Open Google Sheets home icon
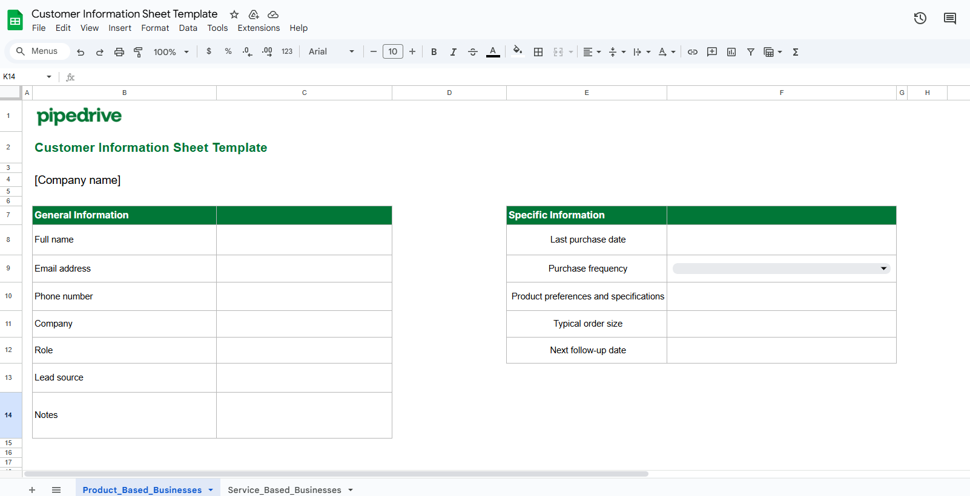 point(15,20)
